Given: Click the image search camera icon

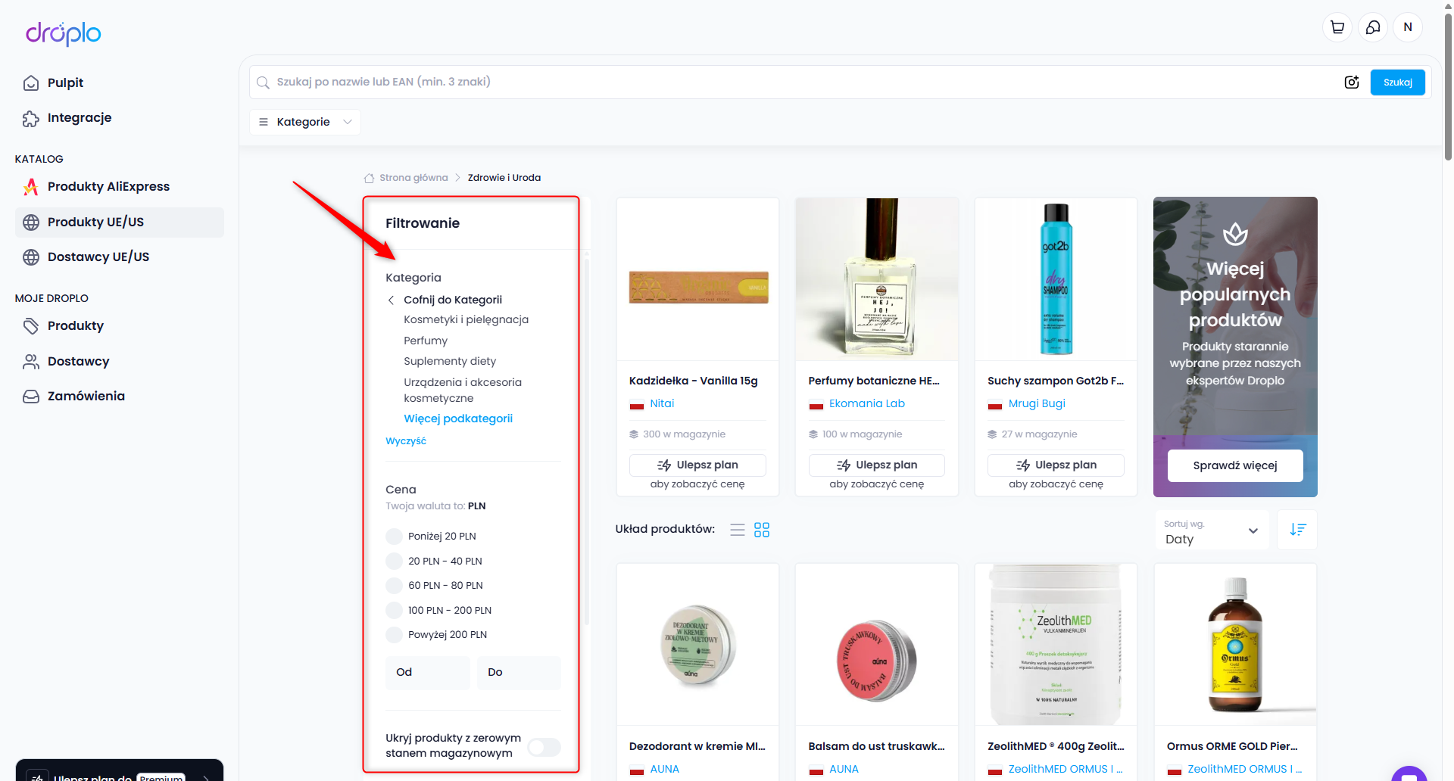Looking at the screenshot, I should (x=1352, y=82).
